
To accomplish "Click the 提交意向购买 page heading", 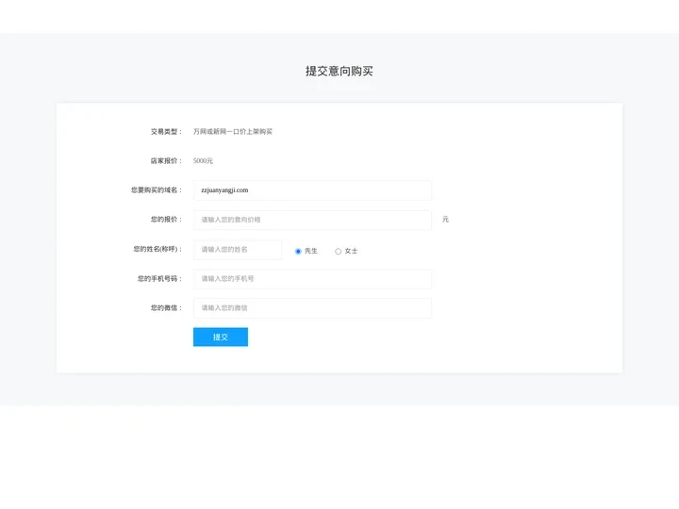I will click(x=339, y=71).
